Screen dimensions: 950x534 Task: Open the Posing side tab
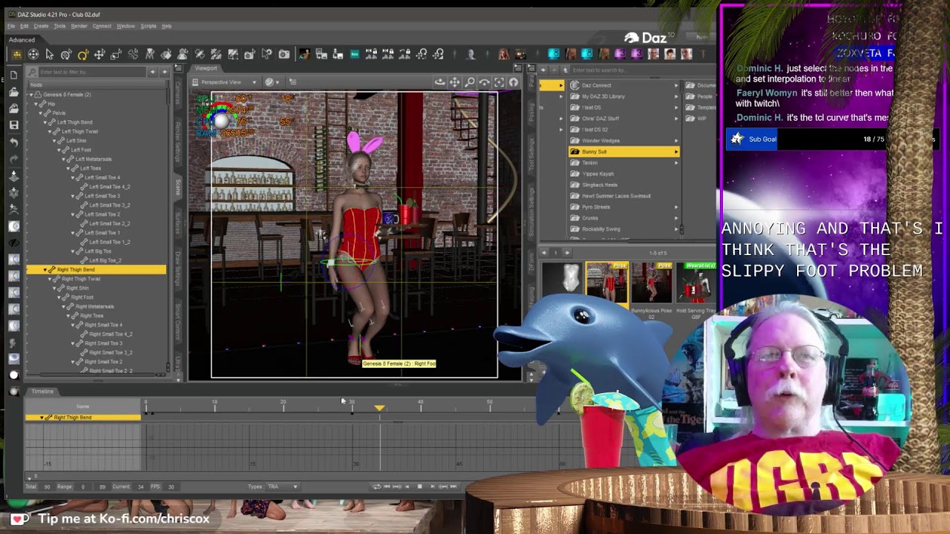pyautogui.click(x=531, y=113)
